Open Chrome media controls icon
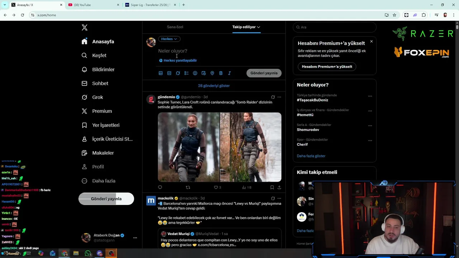The height and width of the screenshot is (258, 459). pyautogui.click(x=436, y=15)
